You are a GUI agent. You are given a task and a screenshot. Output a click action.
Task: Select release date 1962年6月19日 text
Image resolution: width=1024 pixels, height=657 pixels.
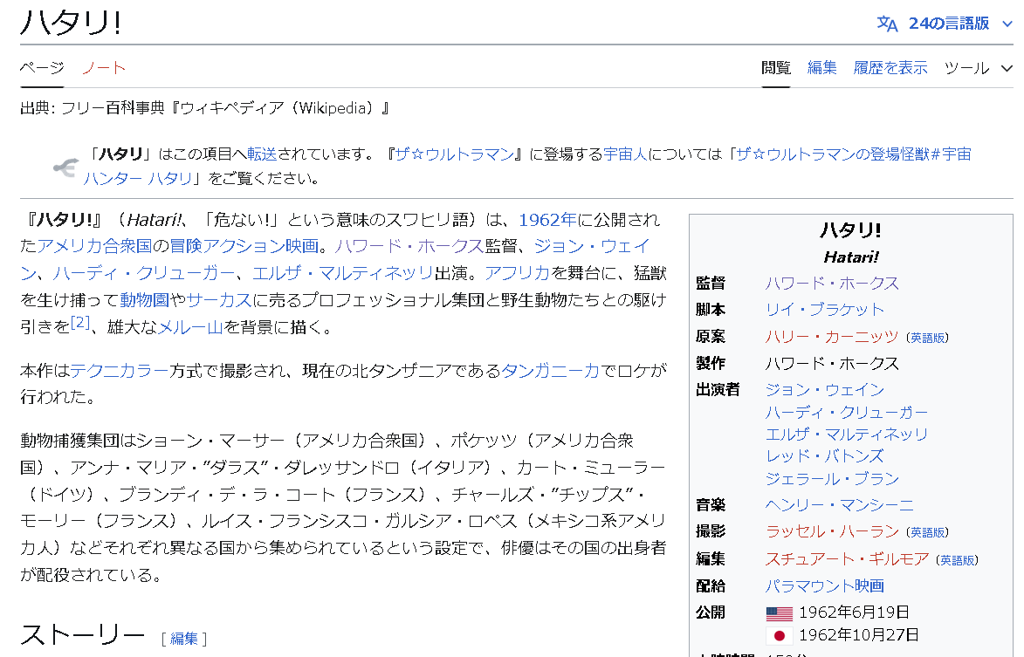pyautogui.click(x=854, y=613)
